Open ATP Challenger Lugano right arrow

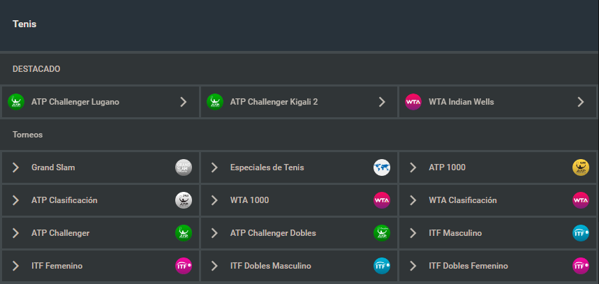[183, 102]
